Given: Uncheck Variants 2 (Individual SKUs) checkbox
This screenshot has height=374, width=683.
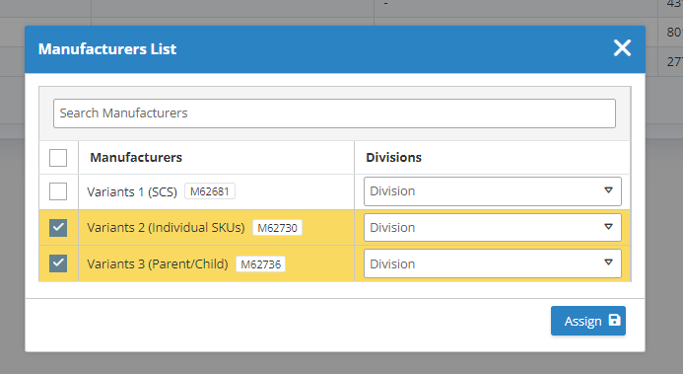Looking at the screenshot, I should pyautogui.click(x=58, y=228).
